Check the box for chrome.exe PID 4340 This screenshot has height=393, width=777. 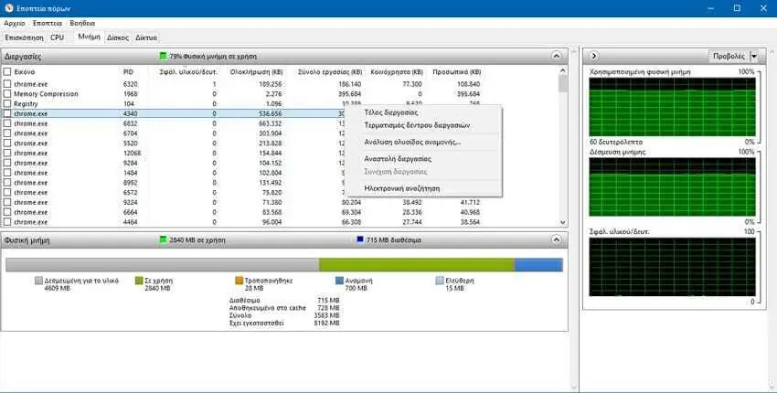pyautogui.click(x=7, y=113)
